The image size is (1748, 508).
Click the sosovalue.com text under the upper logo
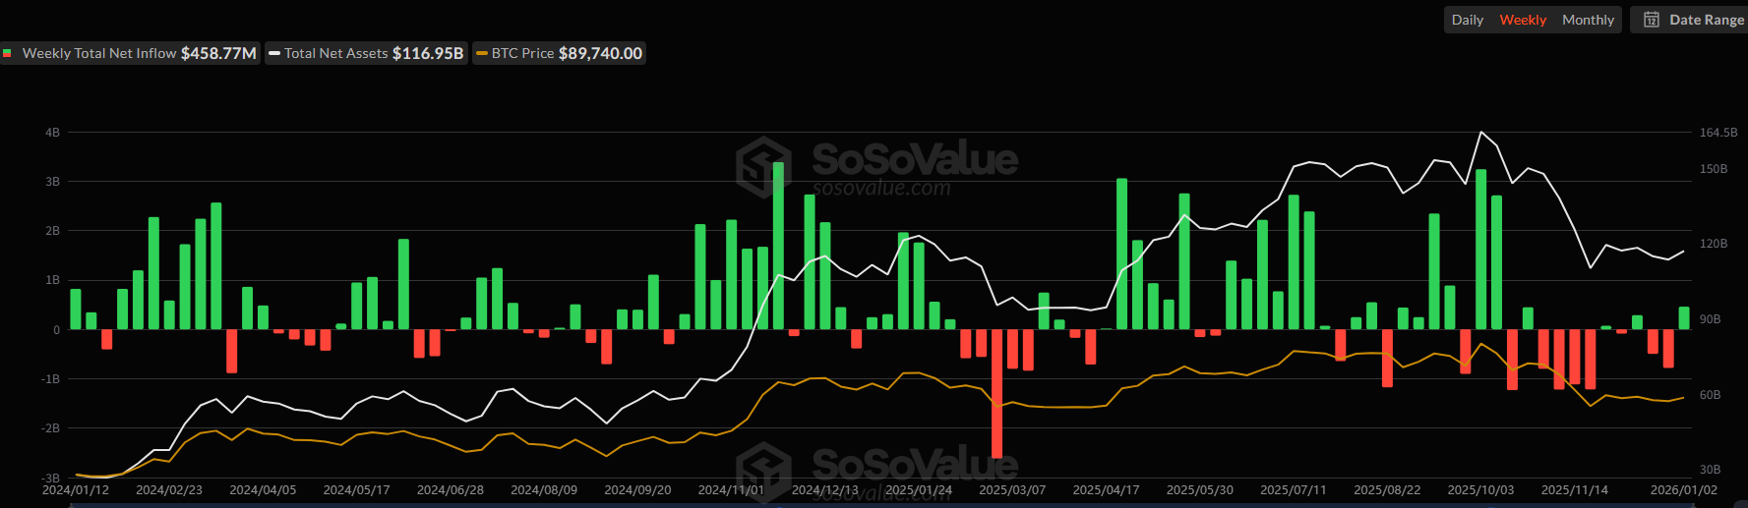881,189
